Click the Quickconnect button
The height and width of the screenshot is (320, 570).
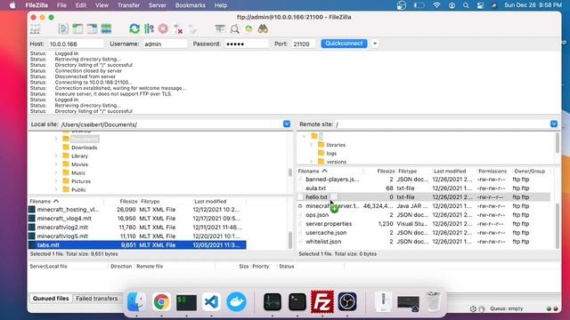(x=344, y=44)
